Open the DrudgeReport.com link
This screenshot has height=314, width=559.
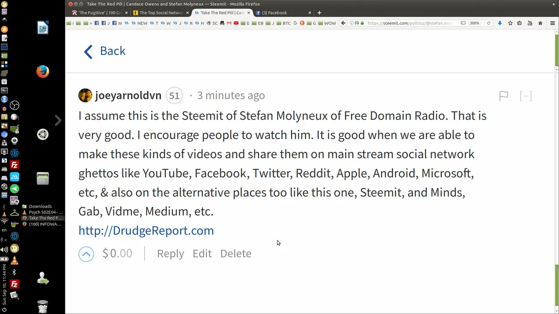tap(146, 231)
